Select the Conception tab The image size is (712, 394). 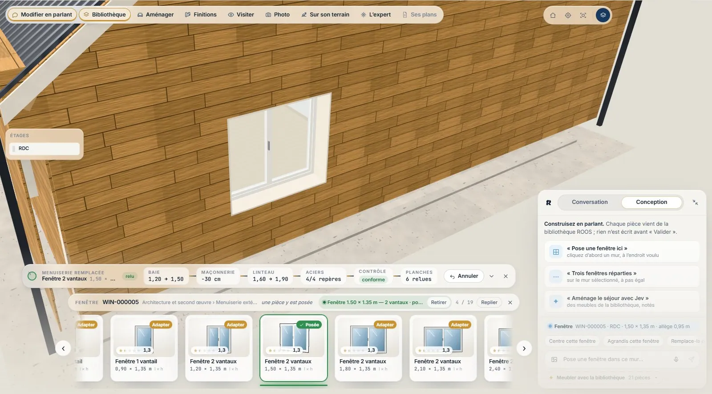click(x=651, y=202)
